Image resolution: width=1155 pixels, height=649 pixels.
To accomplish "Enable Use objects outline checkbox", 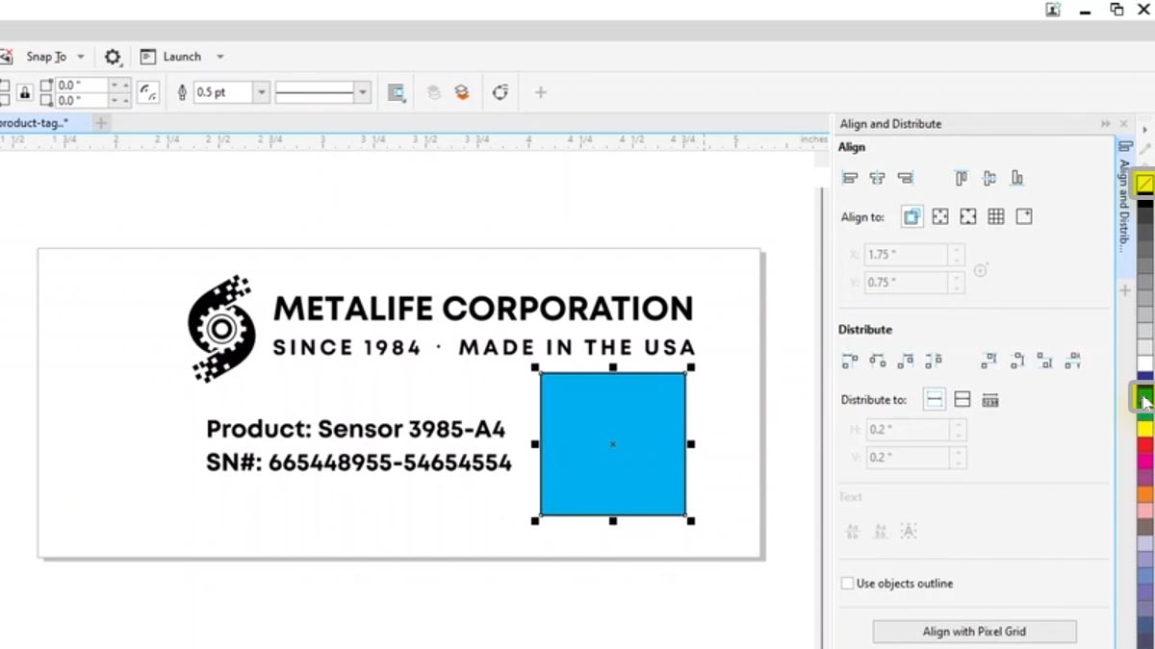I will (x=848, y=584).
